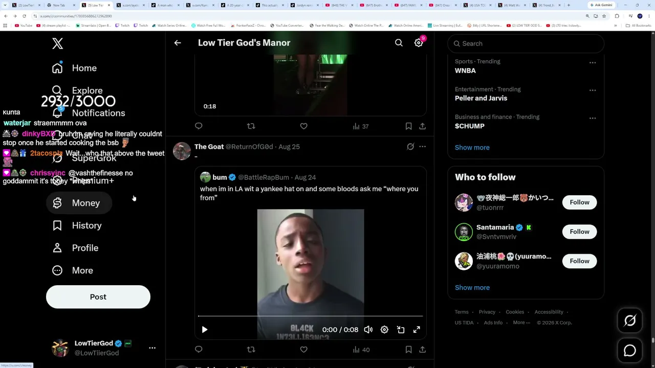
Task: Open community settings gear icon
Action: 419,43
